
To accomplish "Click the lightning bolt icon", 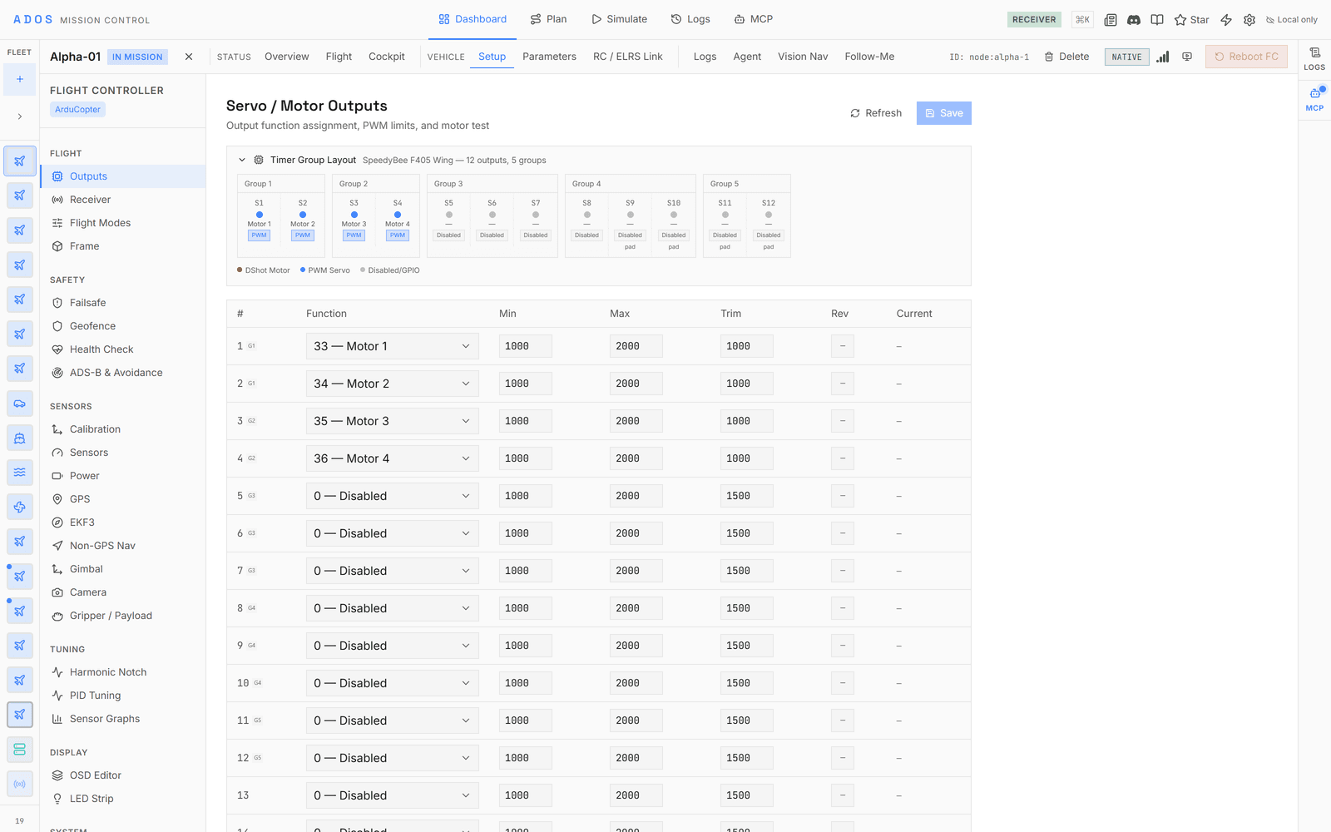I will pos(1226,19).
